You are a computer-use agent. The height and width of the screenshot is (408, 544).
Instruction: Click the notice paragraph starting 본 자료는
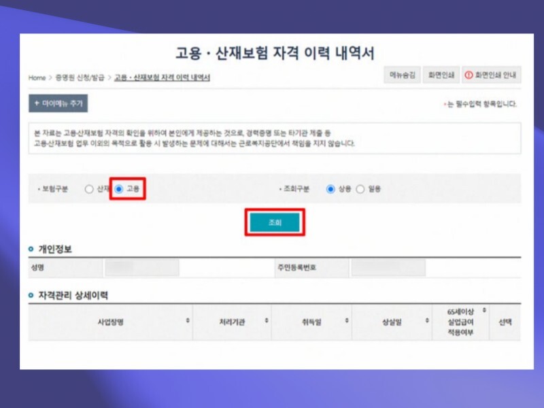(x=194, y=138)
